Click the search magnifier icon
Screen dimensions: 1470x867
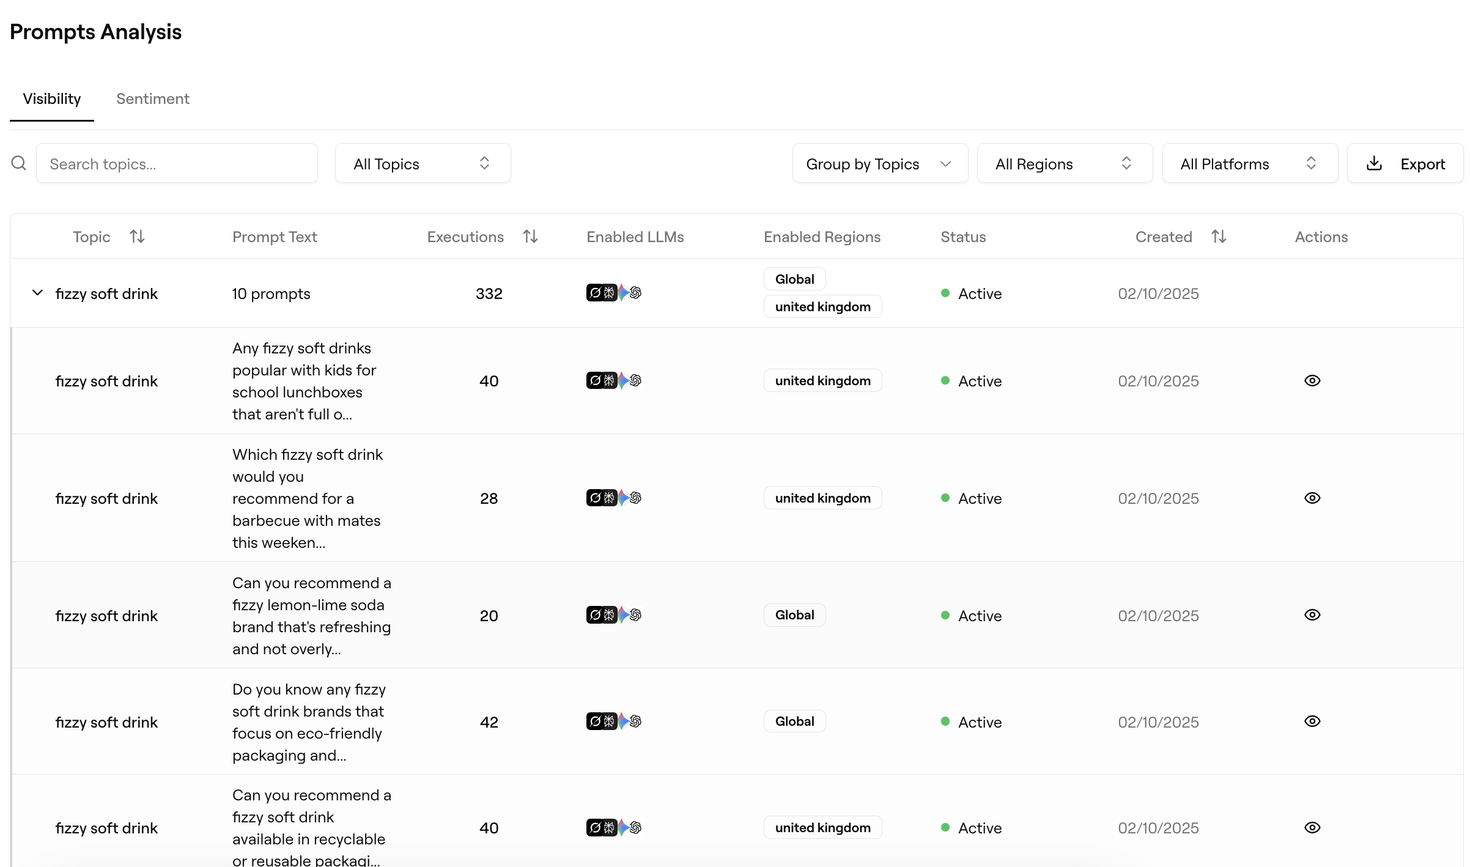coord(19,163)
